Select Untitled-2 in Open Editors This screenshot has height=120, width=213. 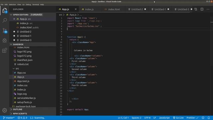[x=33, y=32]
